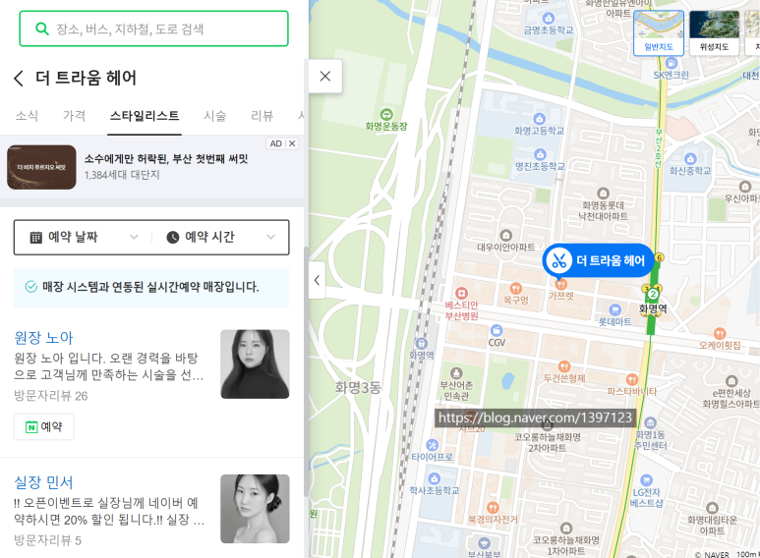The height and width of the screenshot is (558, 760).
Task: Click the clock icon in 예약 시간
Action: (x=173, y=238)
